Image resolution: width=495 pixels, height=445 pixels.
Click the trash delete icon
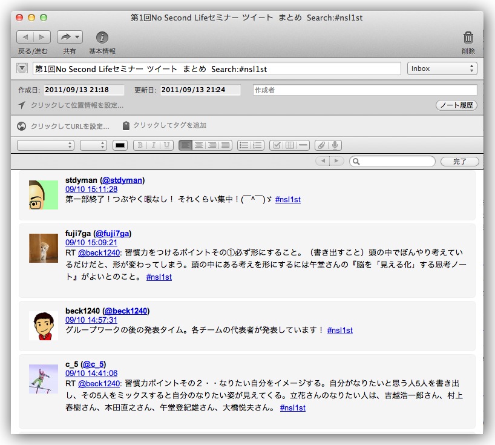(468, 38)
